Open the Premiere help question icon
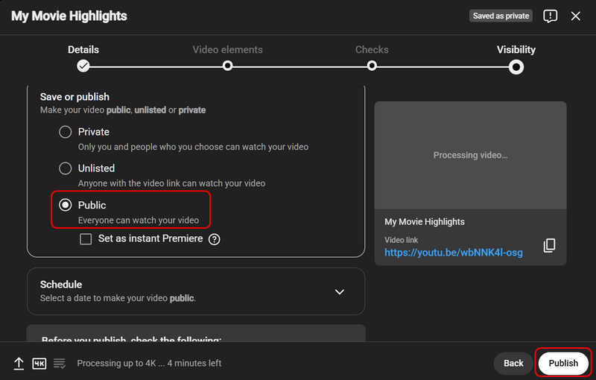Image resolution: width=596 pixels, height=380 pixels. tap(215, 239)
